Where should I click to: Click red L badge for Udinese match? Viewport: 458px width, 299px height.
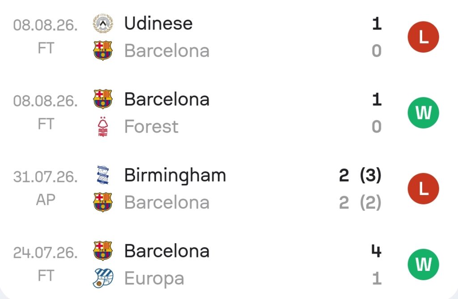coord(423,37)
